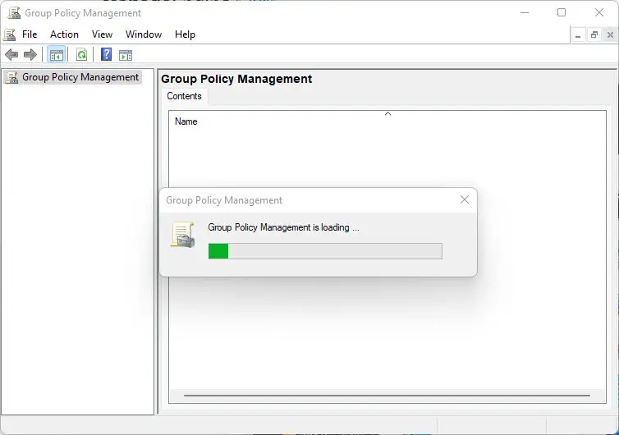
Task: Open the Action menu
Action: pos(64,34)
